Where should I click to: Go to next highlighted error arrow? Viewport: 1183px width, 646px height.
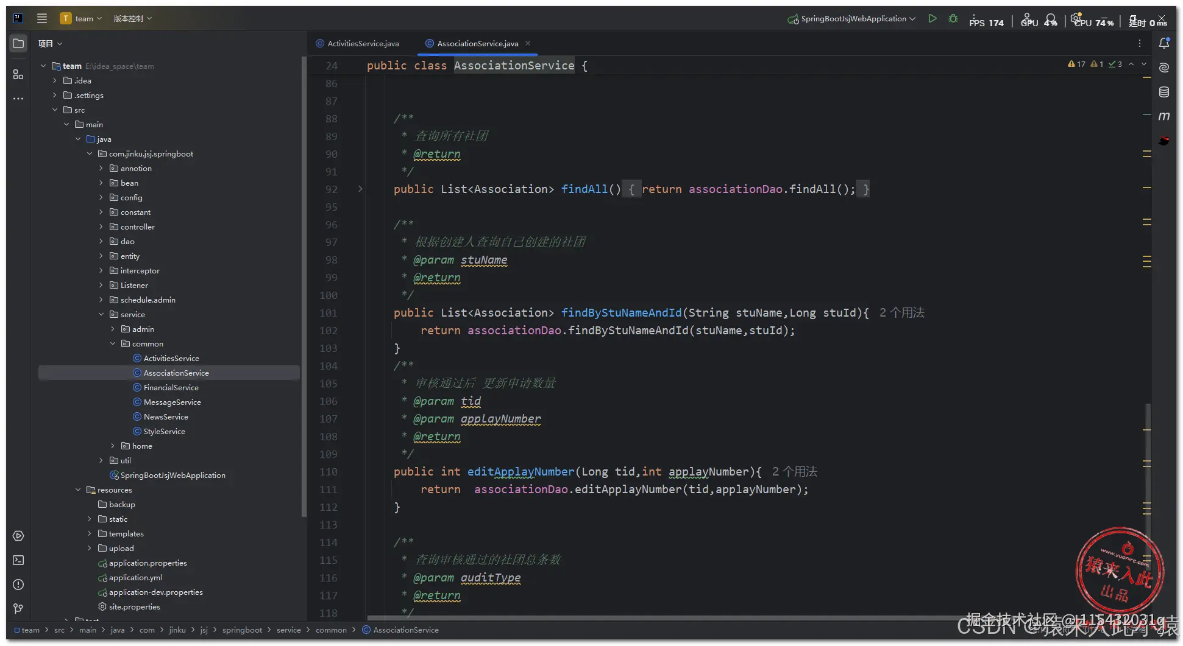tap(1144, 64)
